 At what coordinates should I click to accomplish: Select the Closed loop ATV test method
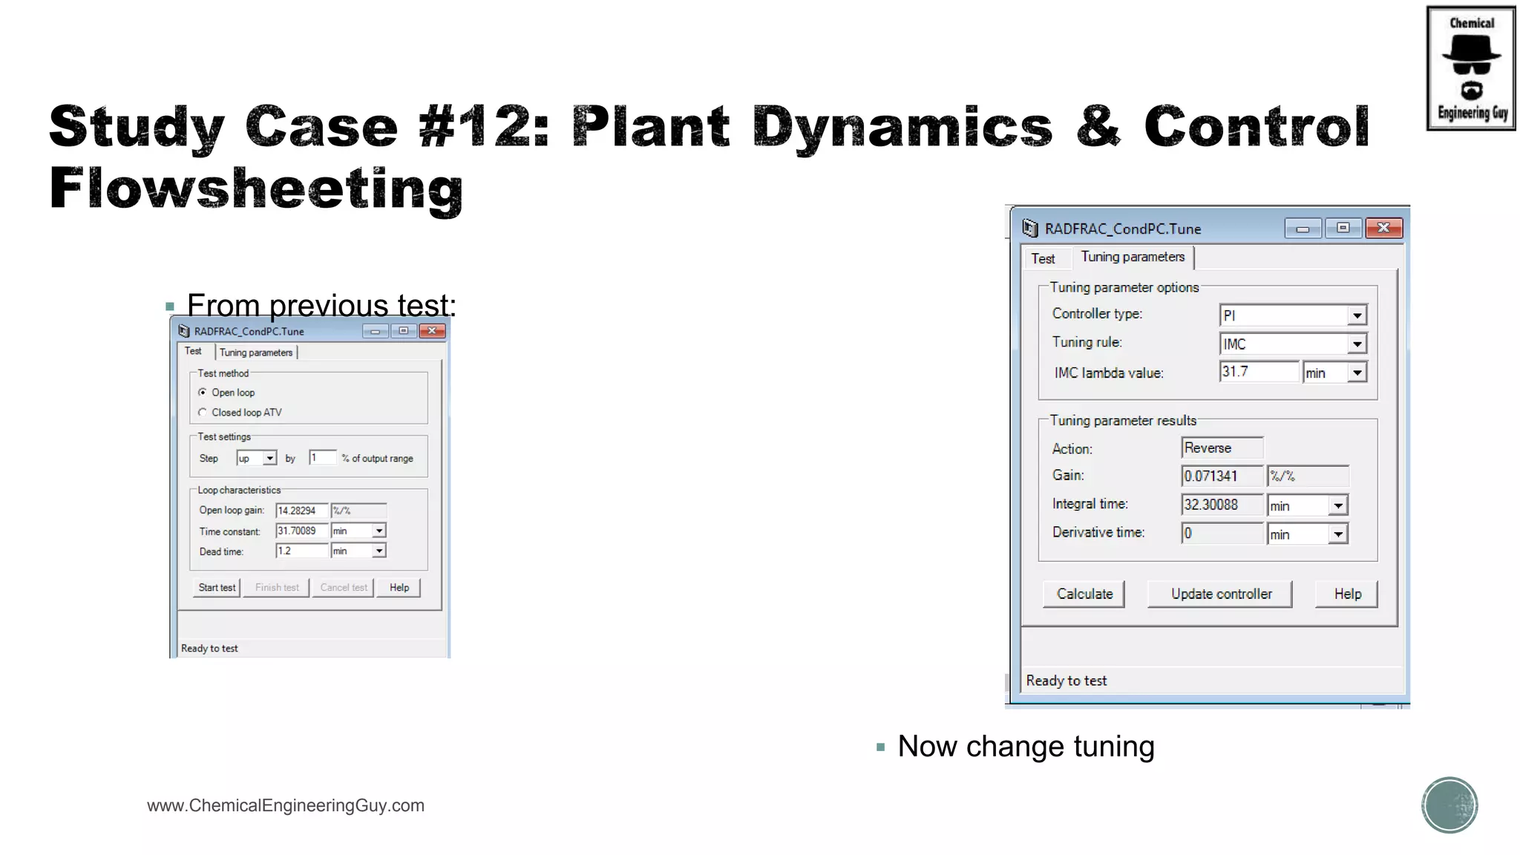click(x=203, y=412)
